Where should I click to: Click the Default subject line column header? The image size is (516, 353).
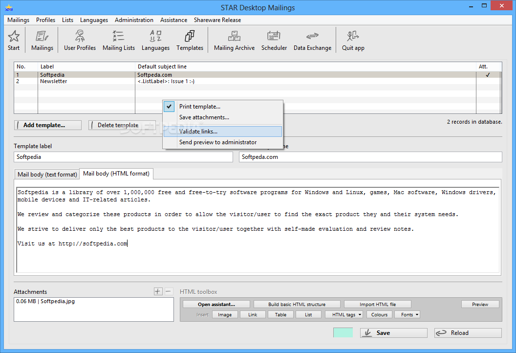point(305,66)
